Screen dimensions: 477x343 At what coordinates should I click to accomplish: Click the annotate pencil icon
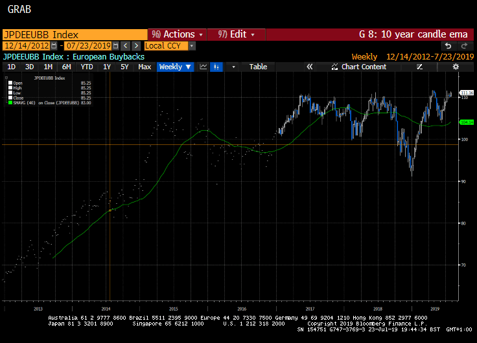coord(420,67)
